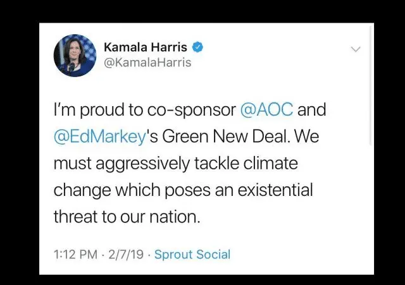The height and width of the screenshot is (285, 405).
Task: Click "threat to our nation" text line
Action: (x=127, y=217)
